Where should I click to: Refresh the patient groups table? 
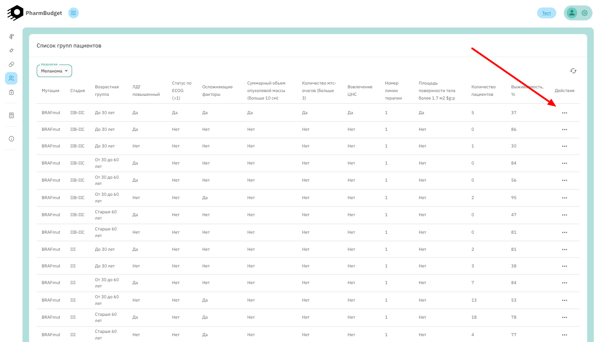click(573, 71)
